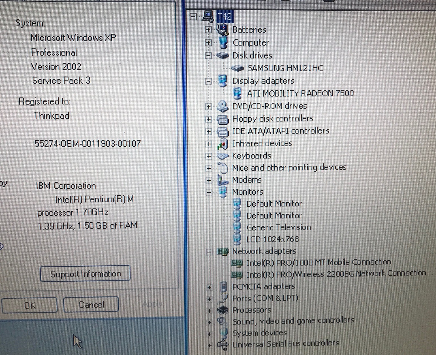Select the Generic Television entry

pyautogui.click(x=278, y=228)
